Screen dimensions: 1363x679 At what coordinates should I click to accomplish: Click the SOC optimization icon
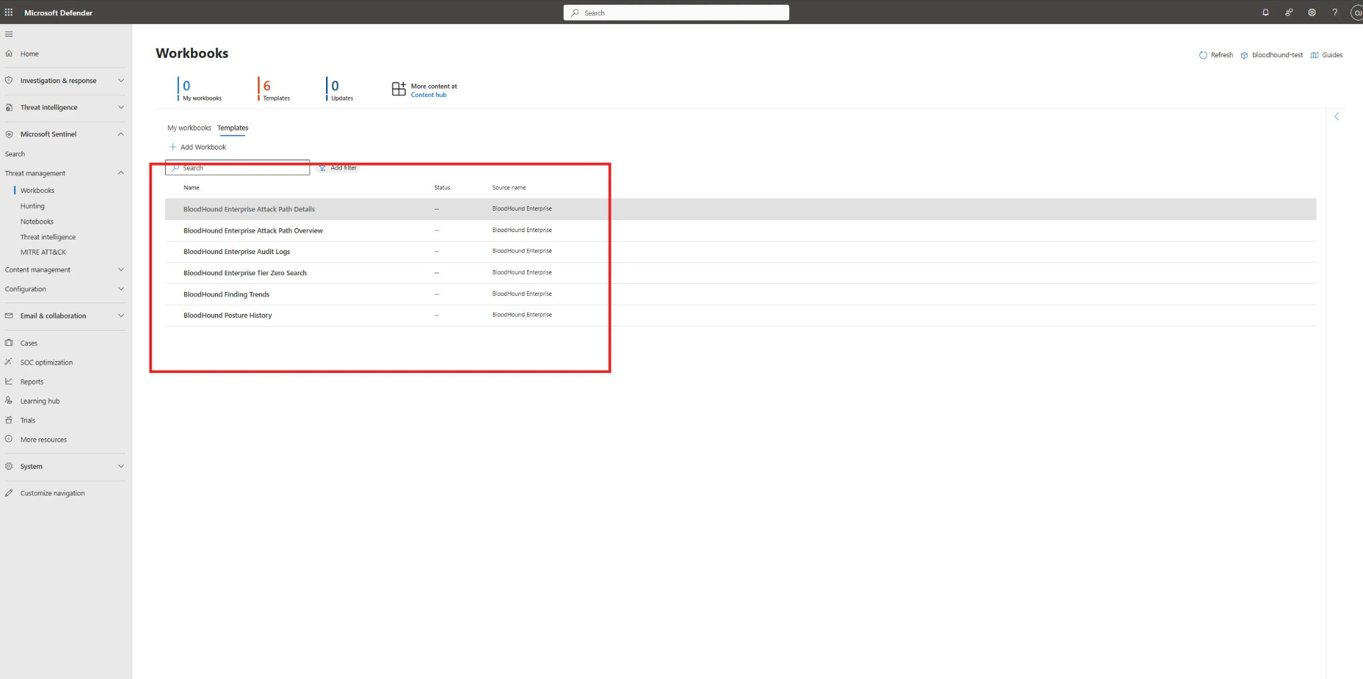(9, 362)
